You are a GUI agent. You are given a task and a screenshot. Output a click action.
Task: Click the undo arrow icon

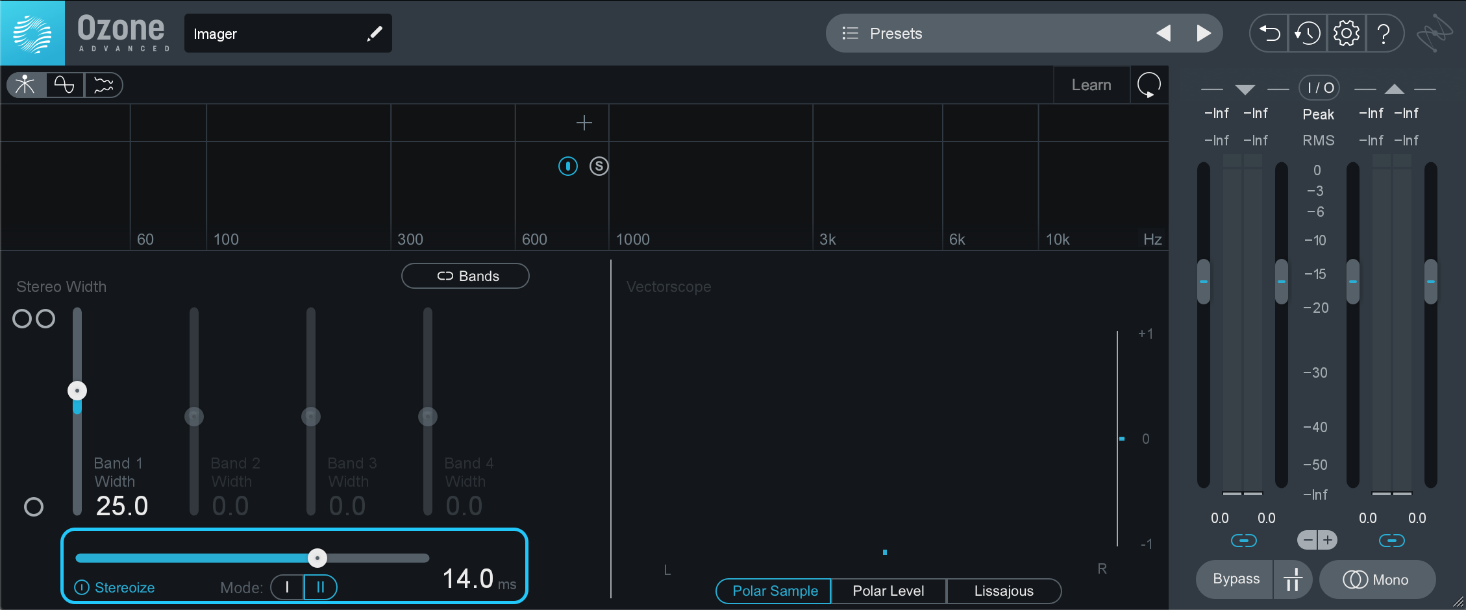pyautogui.click(x=1269, y=33)
